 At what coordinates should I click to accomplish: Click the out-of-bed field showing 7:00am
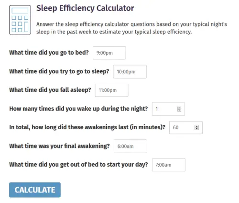pos(169,165)
